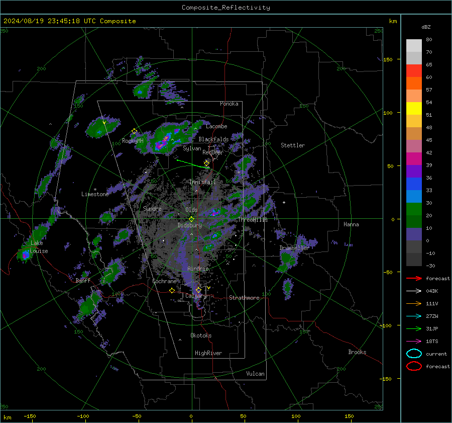Viewport: 452px width, 423px height.
Task: Click the cyan 27ZW arrow legend icon
Action: (414, 316)
